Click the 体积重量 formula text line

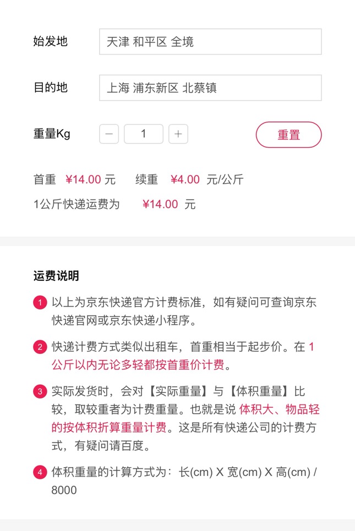click(184, 472)
